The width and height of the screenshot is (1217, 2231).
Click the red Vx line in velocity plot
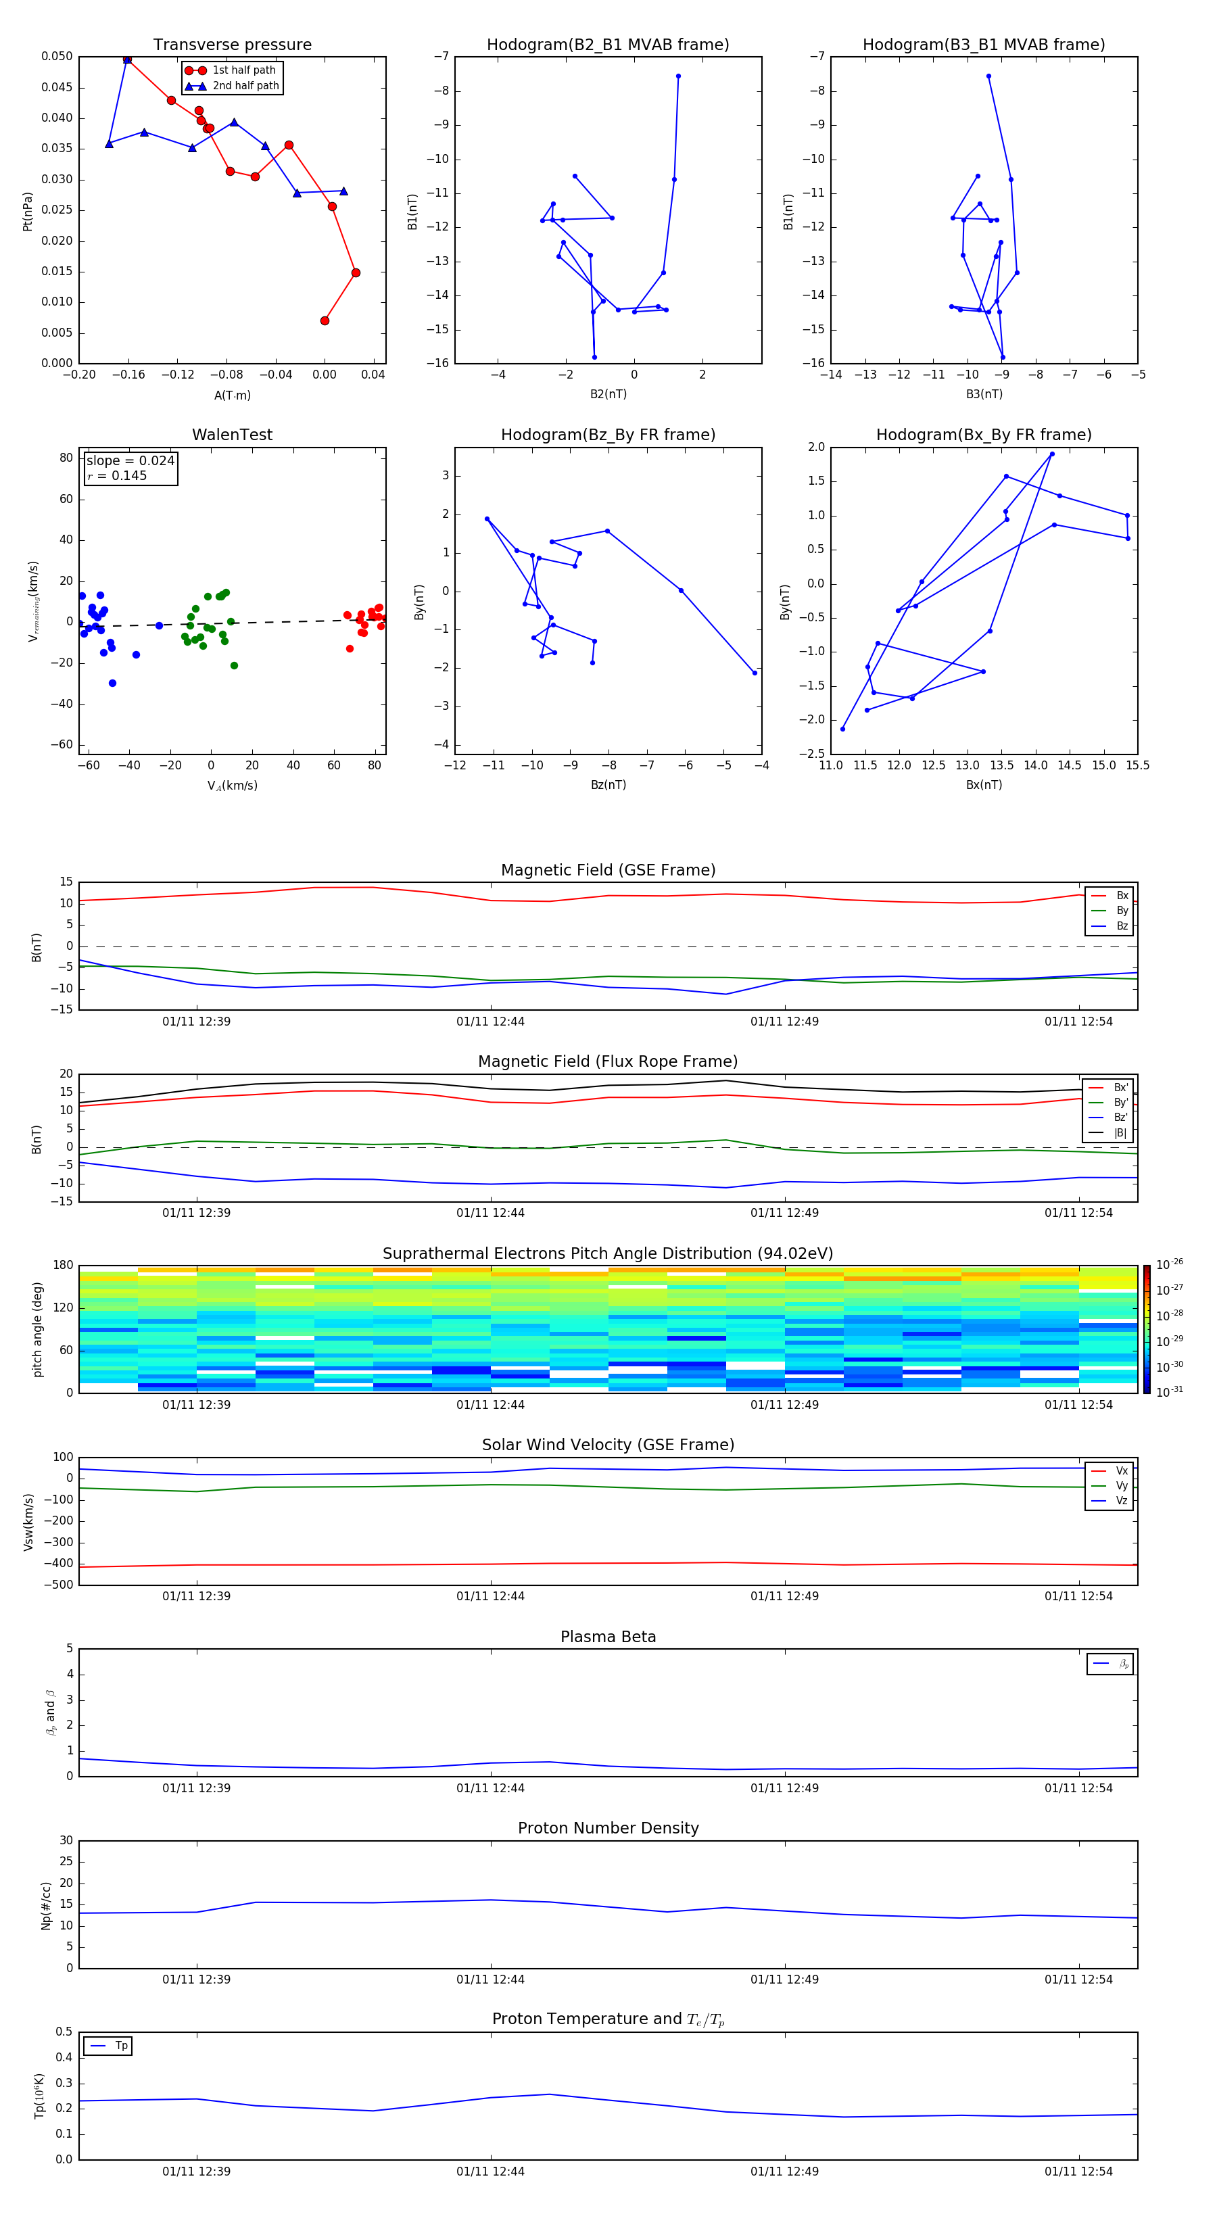(608, 1564)
